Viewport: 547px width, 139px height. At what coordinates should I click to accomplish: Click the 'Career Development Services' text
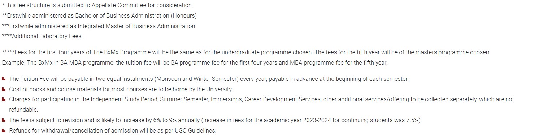282,99
